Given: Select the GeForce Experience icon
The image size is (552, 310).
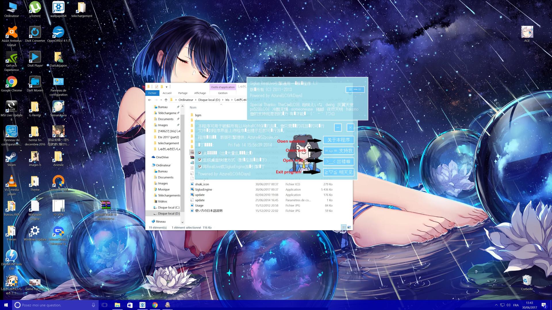Looking at the screenshot, I should tap(11, 61).
